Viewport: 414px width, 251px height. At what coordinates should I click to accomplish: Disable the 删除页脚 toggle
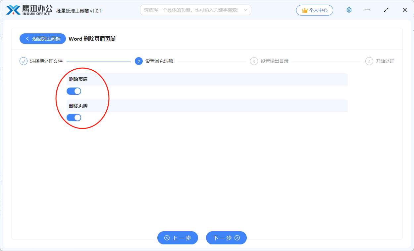pos(74,117)
